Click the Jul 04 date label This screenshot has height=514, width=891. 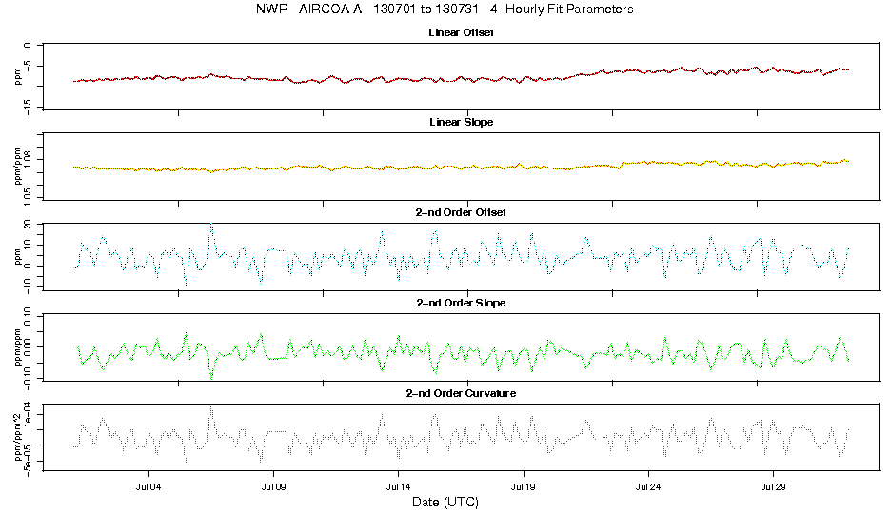pyautogui.click(x=148, y=486)
